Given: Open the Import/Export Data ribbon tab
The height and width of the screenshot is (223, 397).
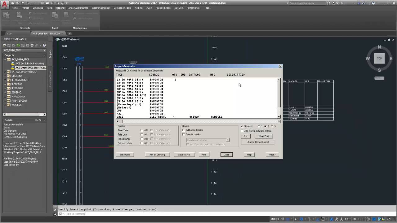Looking at the screenshot, I should (x=78, y=8).
